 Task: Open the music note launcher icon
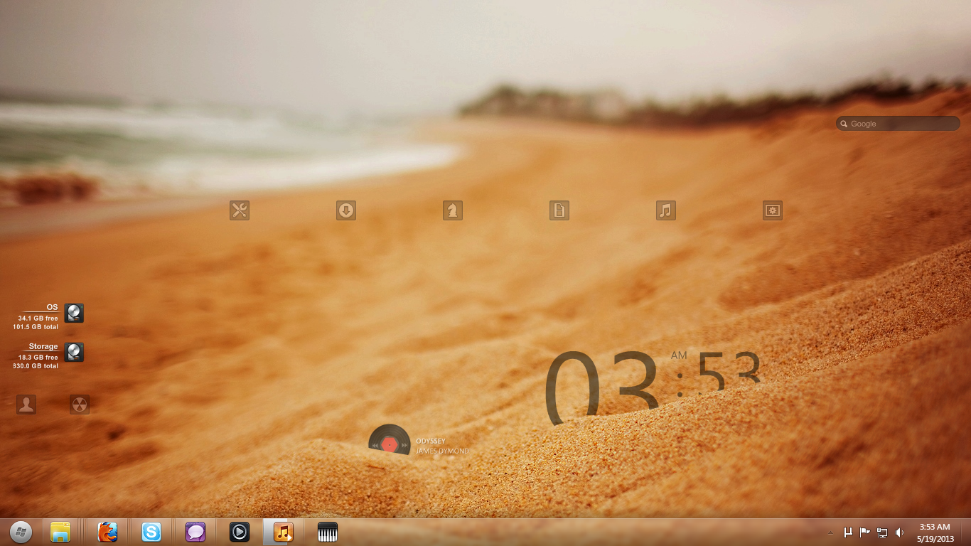[x=666, y=210]
